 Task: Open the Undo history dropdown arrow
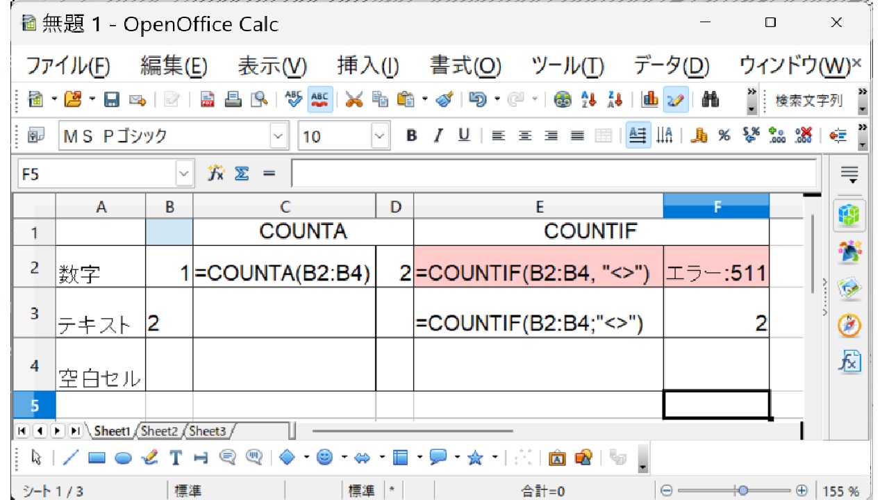497,100
